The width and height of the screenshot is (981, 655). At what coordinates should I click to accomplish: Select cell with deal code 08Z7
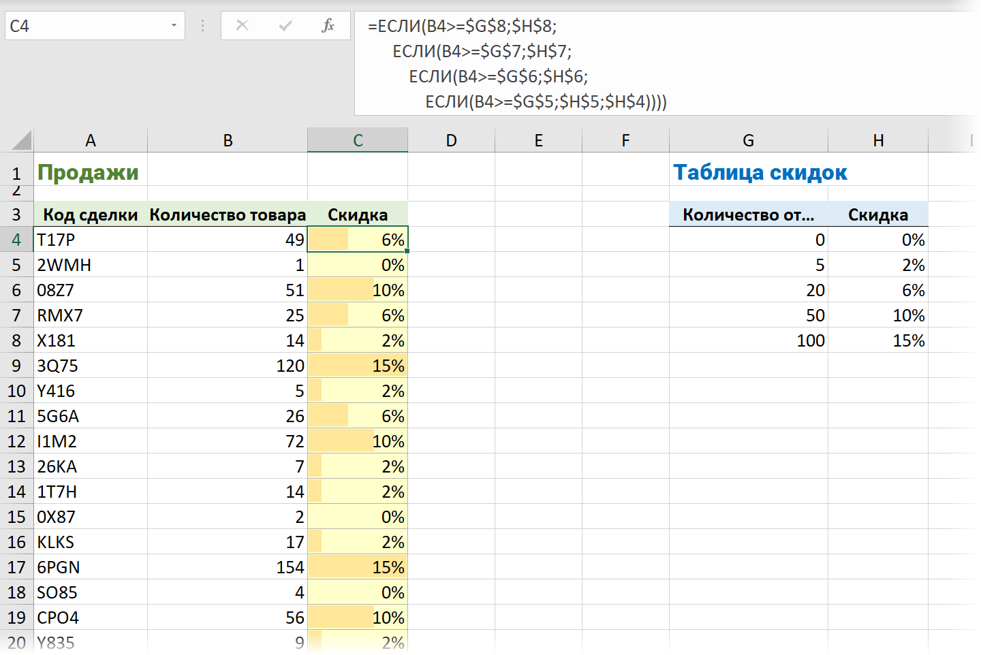(91, 290)
